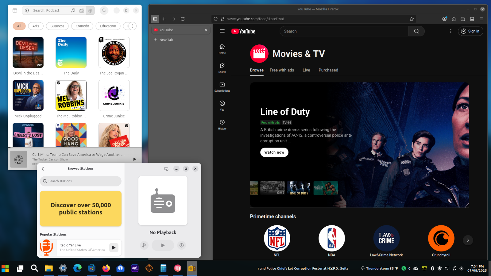The image size is (491, 276).
Task: Open YouTube Shorts from sidebar
Action: point(222,68)
